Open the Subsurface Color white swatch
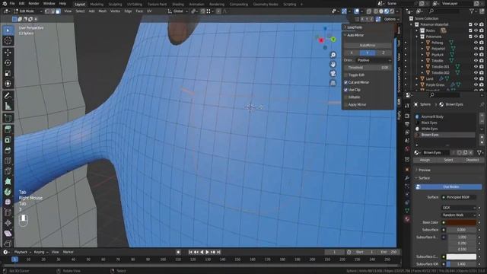Viewport: 487px width, 274px height. point(461,257)
